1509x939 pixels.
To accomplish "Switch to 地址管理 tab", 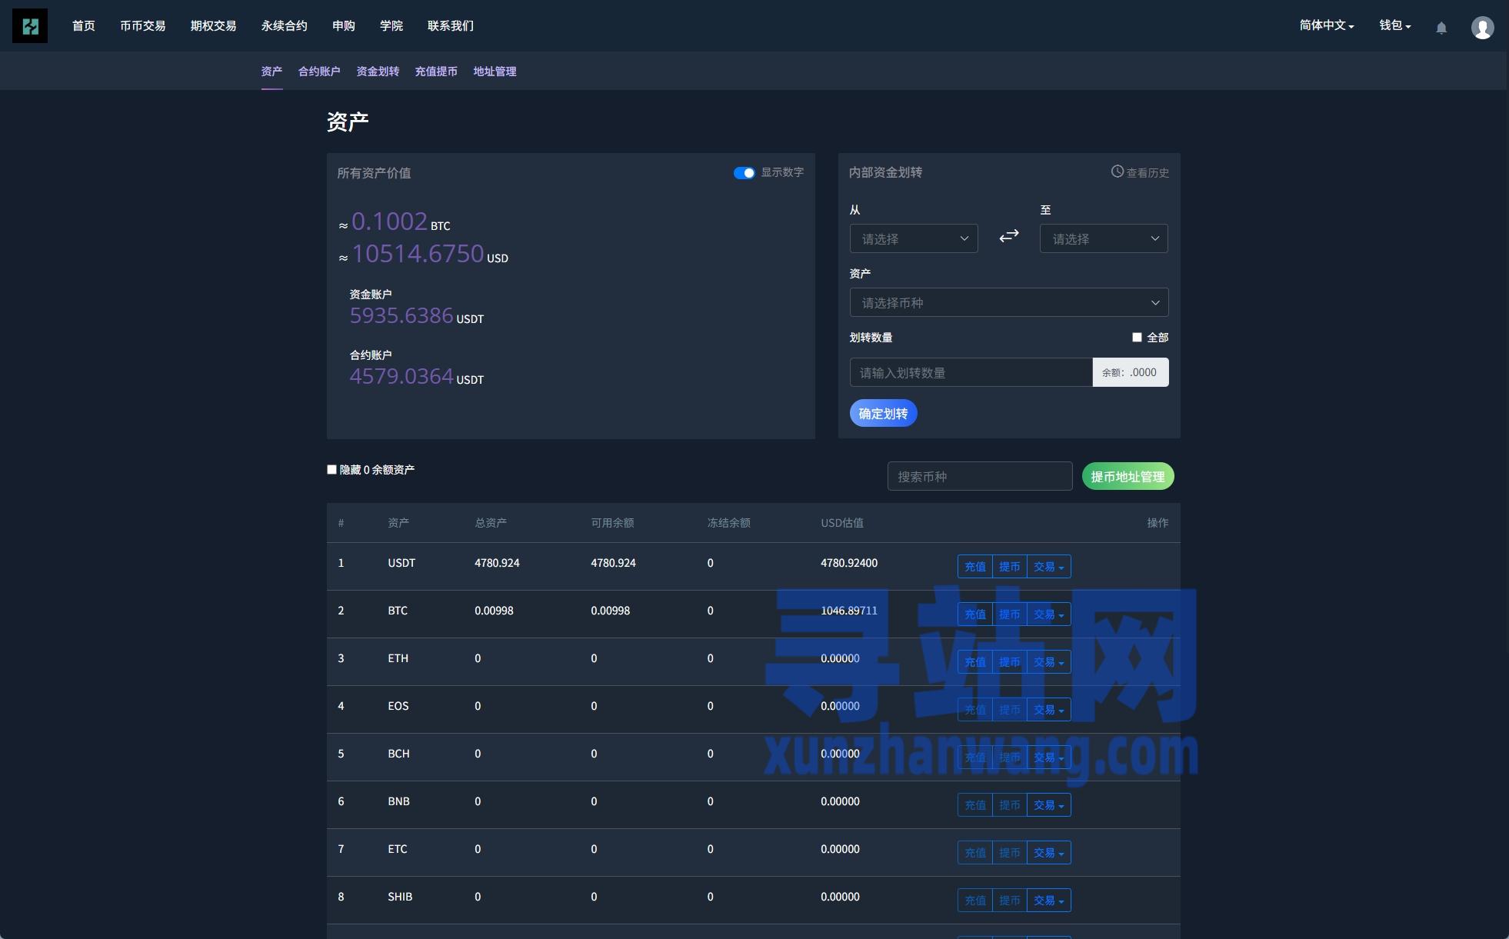I will click(x=495, y=72).
